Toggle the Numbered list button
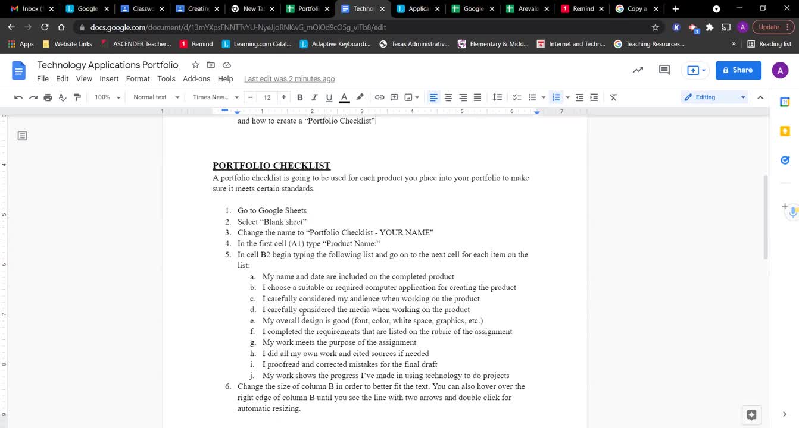This screenshot has width=799, height=428. pyautogui.click(x=556, y=97)
